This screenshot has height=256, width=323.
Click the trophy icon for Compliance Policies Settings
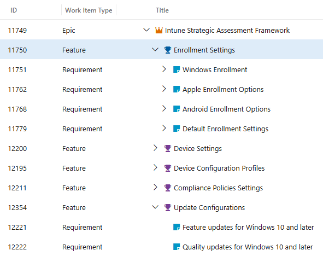point(168,188)
